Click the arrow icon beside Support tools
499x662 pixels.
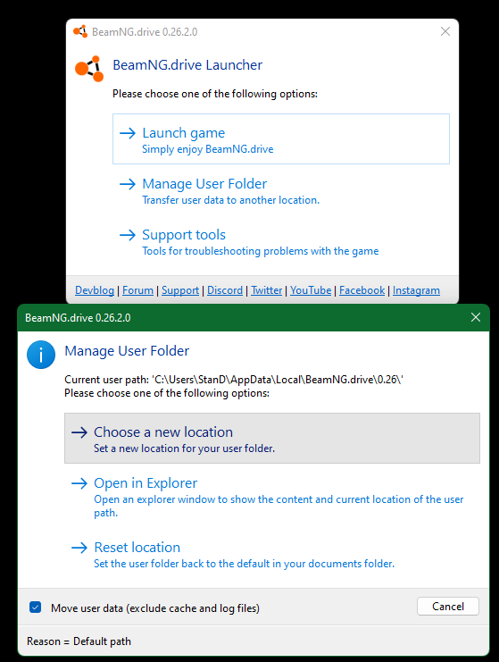coord(128,235)
